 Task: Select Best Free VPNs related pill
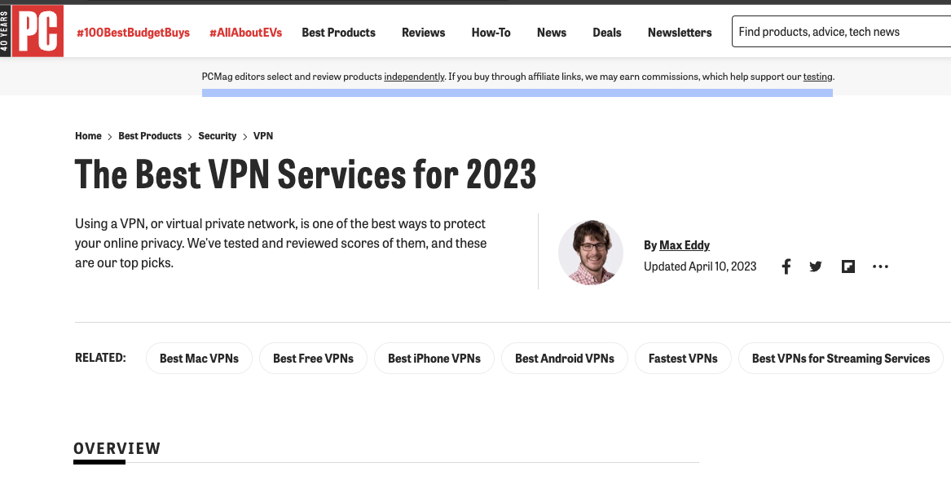coord(313,358)
